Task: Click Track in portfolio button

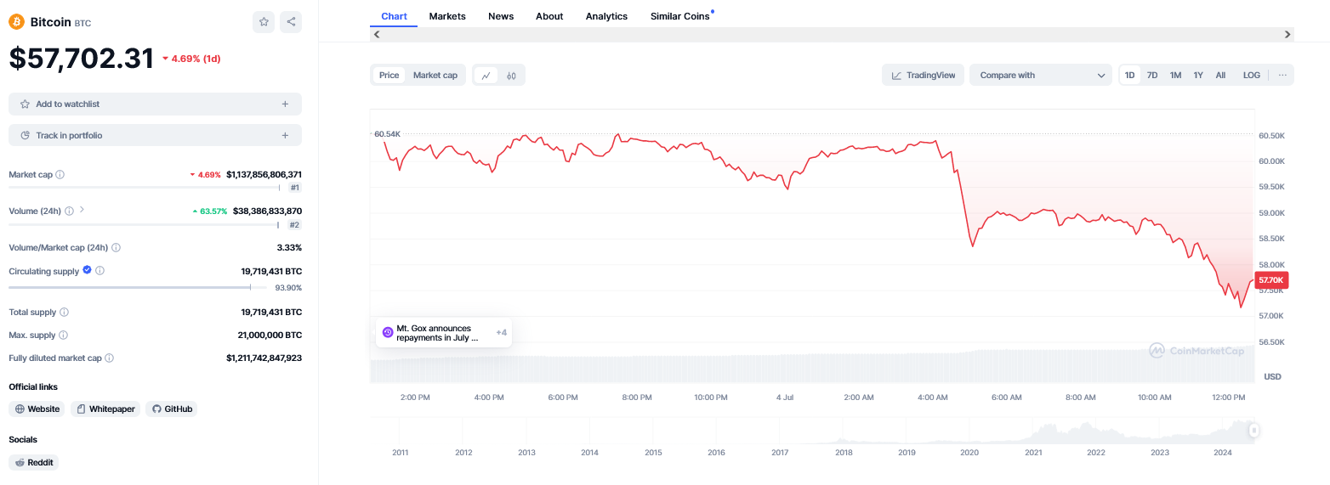Action: 155,136
